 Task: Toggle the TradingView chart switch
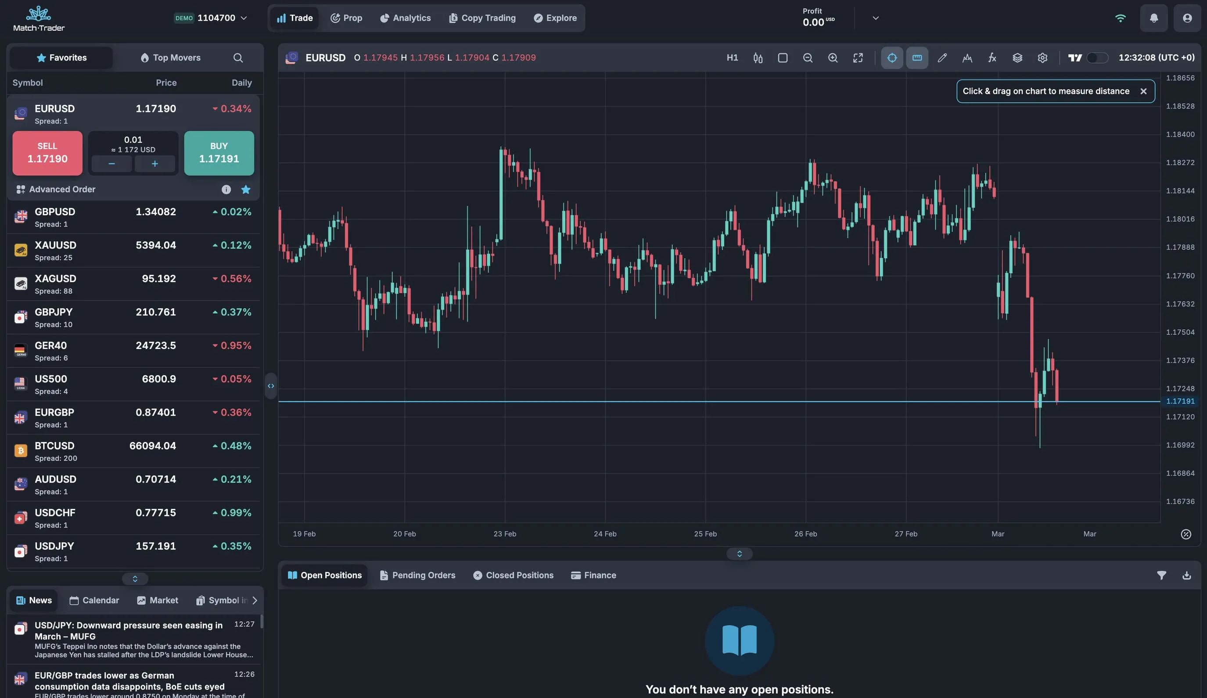coord(1097,58)
